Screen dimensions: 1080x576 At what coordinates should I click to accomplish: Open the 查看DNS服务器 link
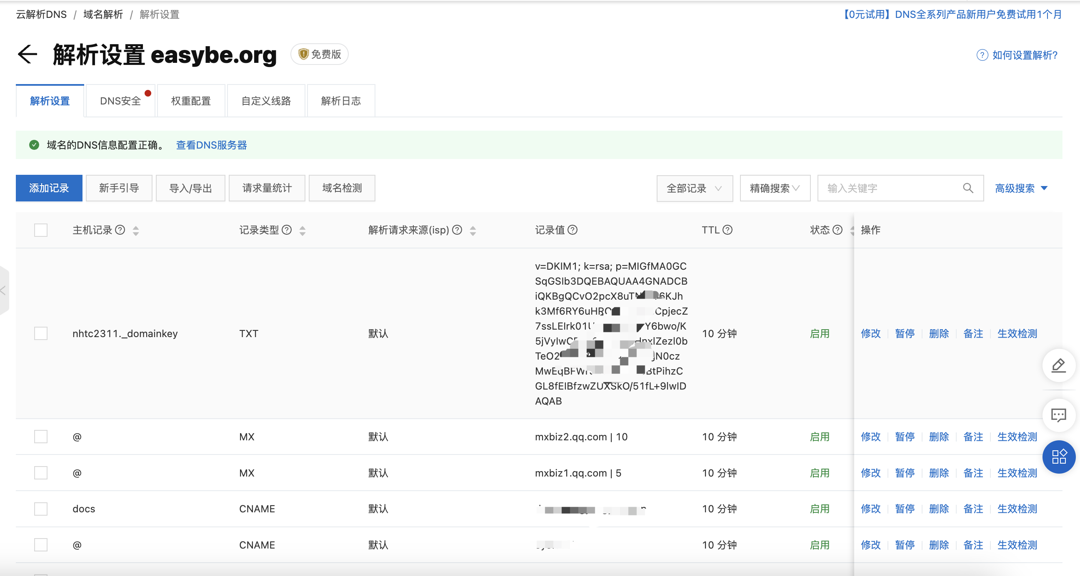[211, 145]
